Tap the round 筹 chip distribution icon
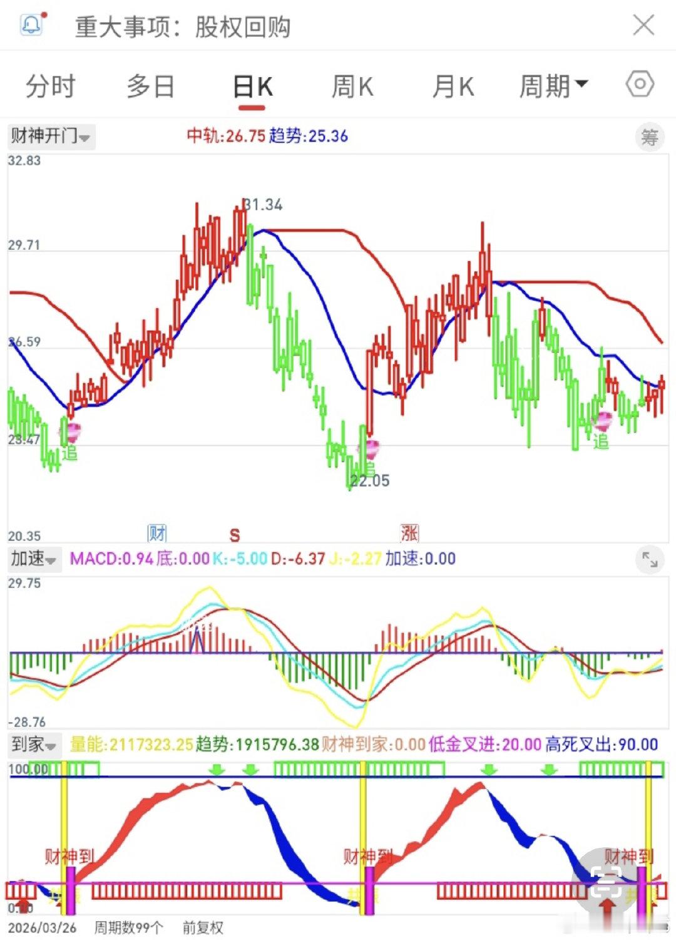Viewport: 676px width, 940px height. click(x=650, y=137)
